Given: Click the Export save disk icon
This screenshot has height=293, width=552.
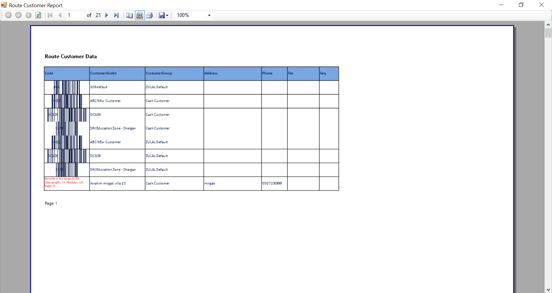Looking at the screenshot, I should click(x=162, y=15).
